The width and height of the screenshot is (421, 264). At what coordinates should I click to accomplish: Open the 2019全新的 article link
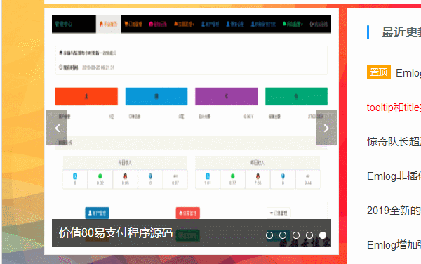pos(394,211)
